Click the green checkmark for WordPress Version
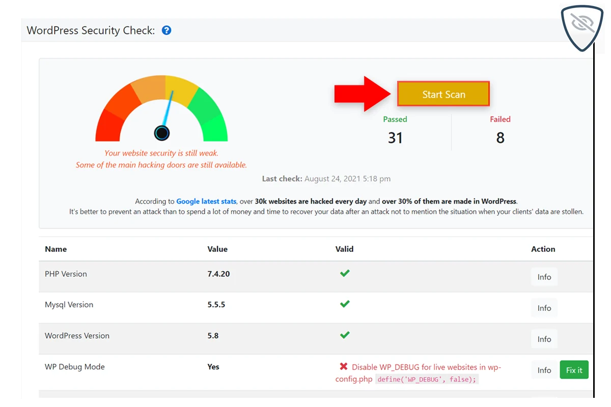This screenshot has height=407, width=611. click(x=345, y=335)
